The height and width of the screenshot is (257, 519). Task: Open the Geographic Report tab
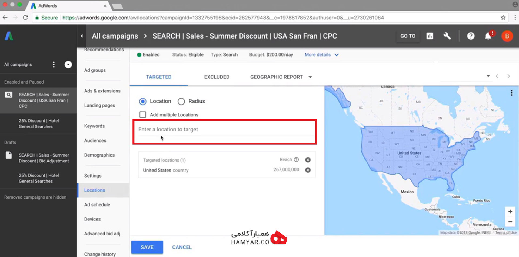277,77
